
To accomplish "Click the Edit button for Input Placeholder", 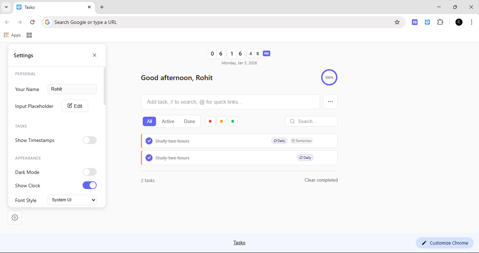I will (75, 106).
